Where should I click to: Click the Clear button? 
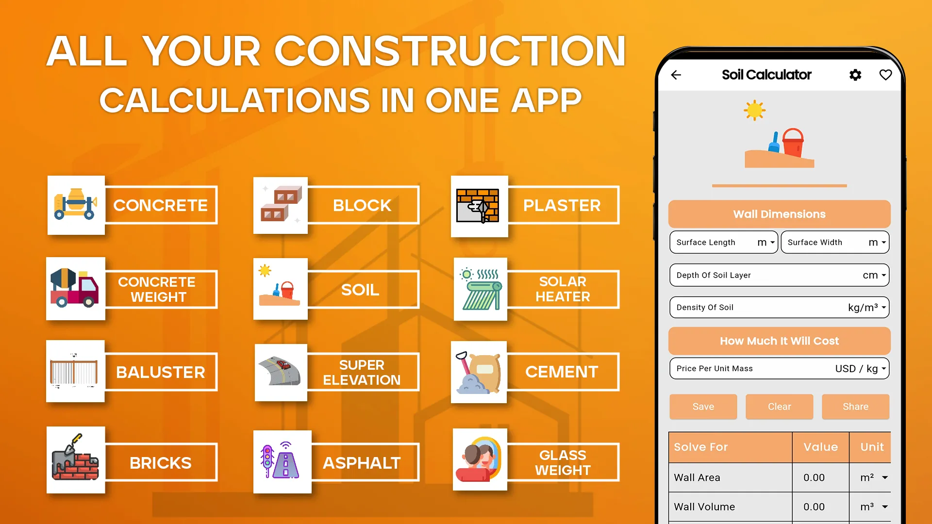[x=779, y=406]
